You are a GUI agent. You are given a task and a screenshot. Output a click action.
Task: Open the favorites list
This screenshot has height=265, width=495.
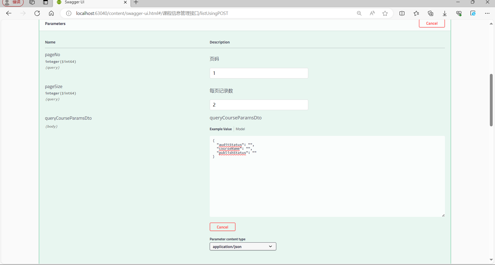pos(416,13)
